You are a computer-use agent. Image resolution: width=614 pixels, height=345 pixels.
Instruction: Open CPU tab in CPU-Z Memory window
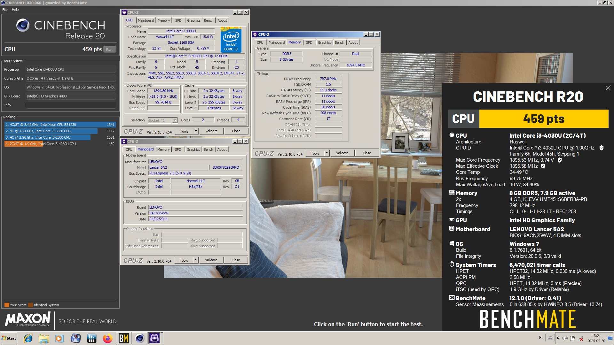260,42
